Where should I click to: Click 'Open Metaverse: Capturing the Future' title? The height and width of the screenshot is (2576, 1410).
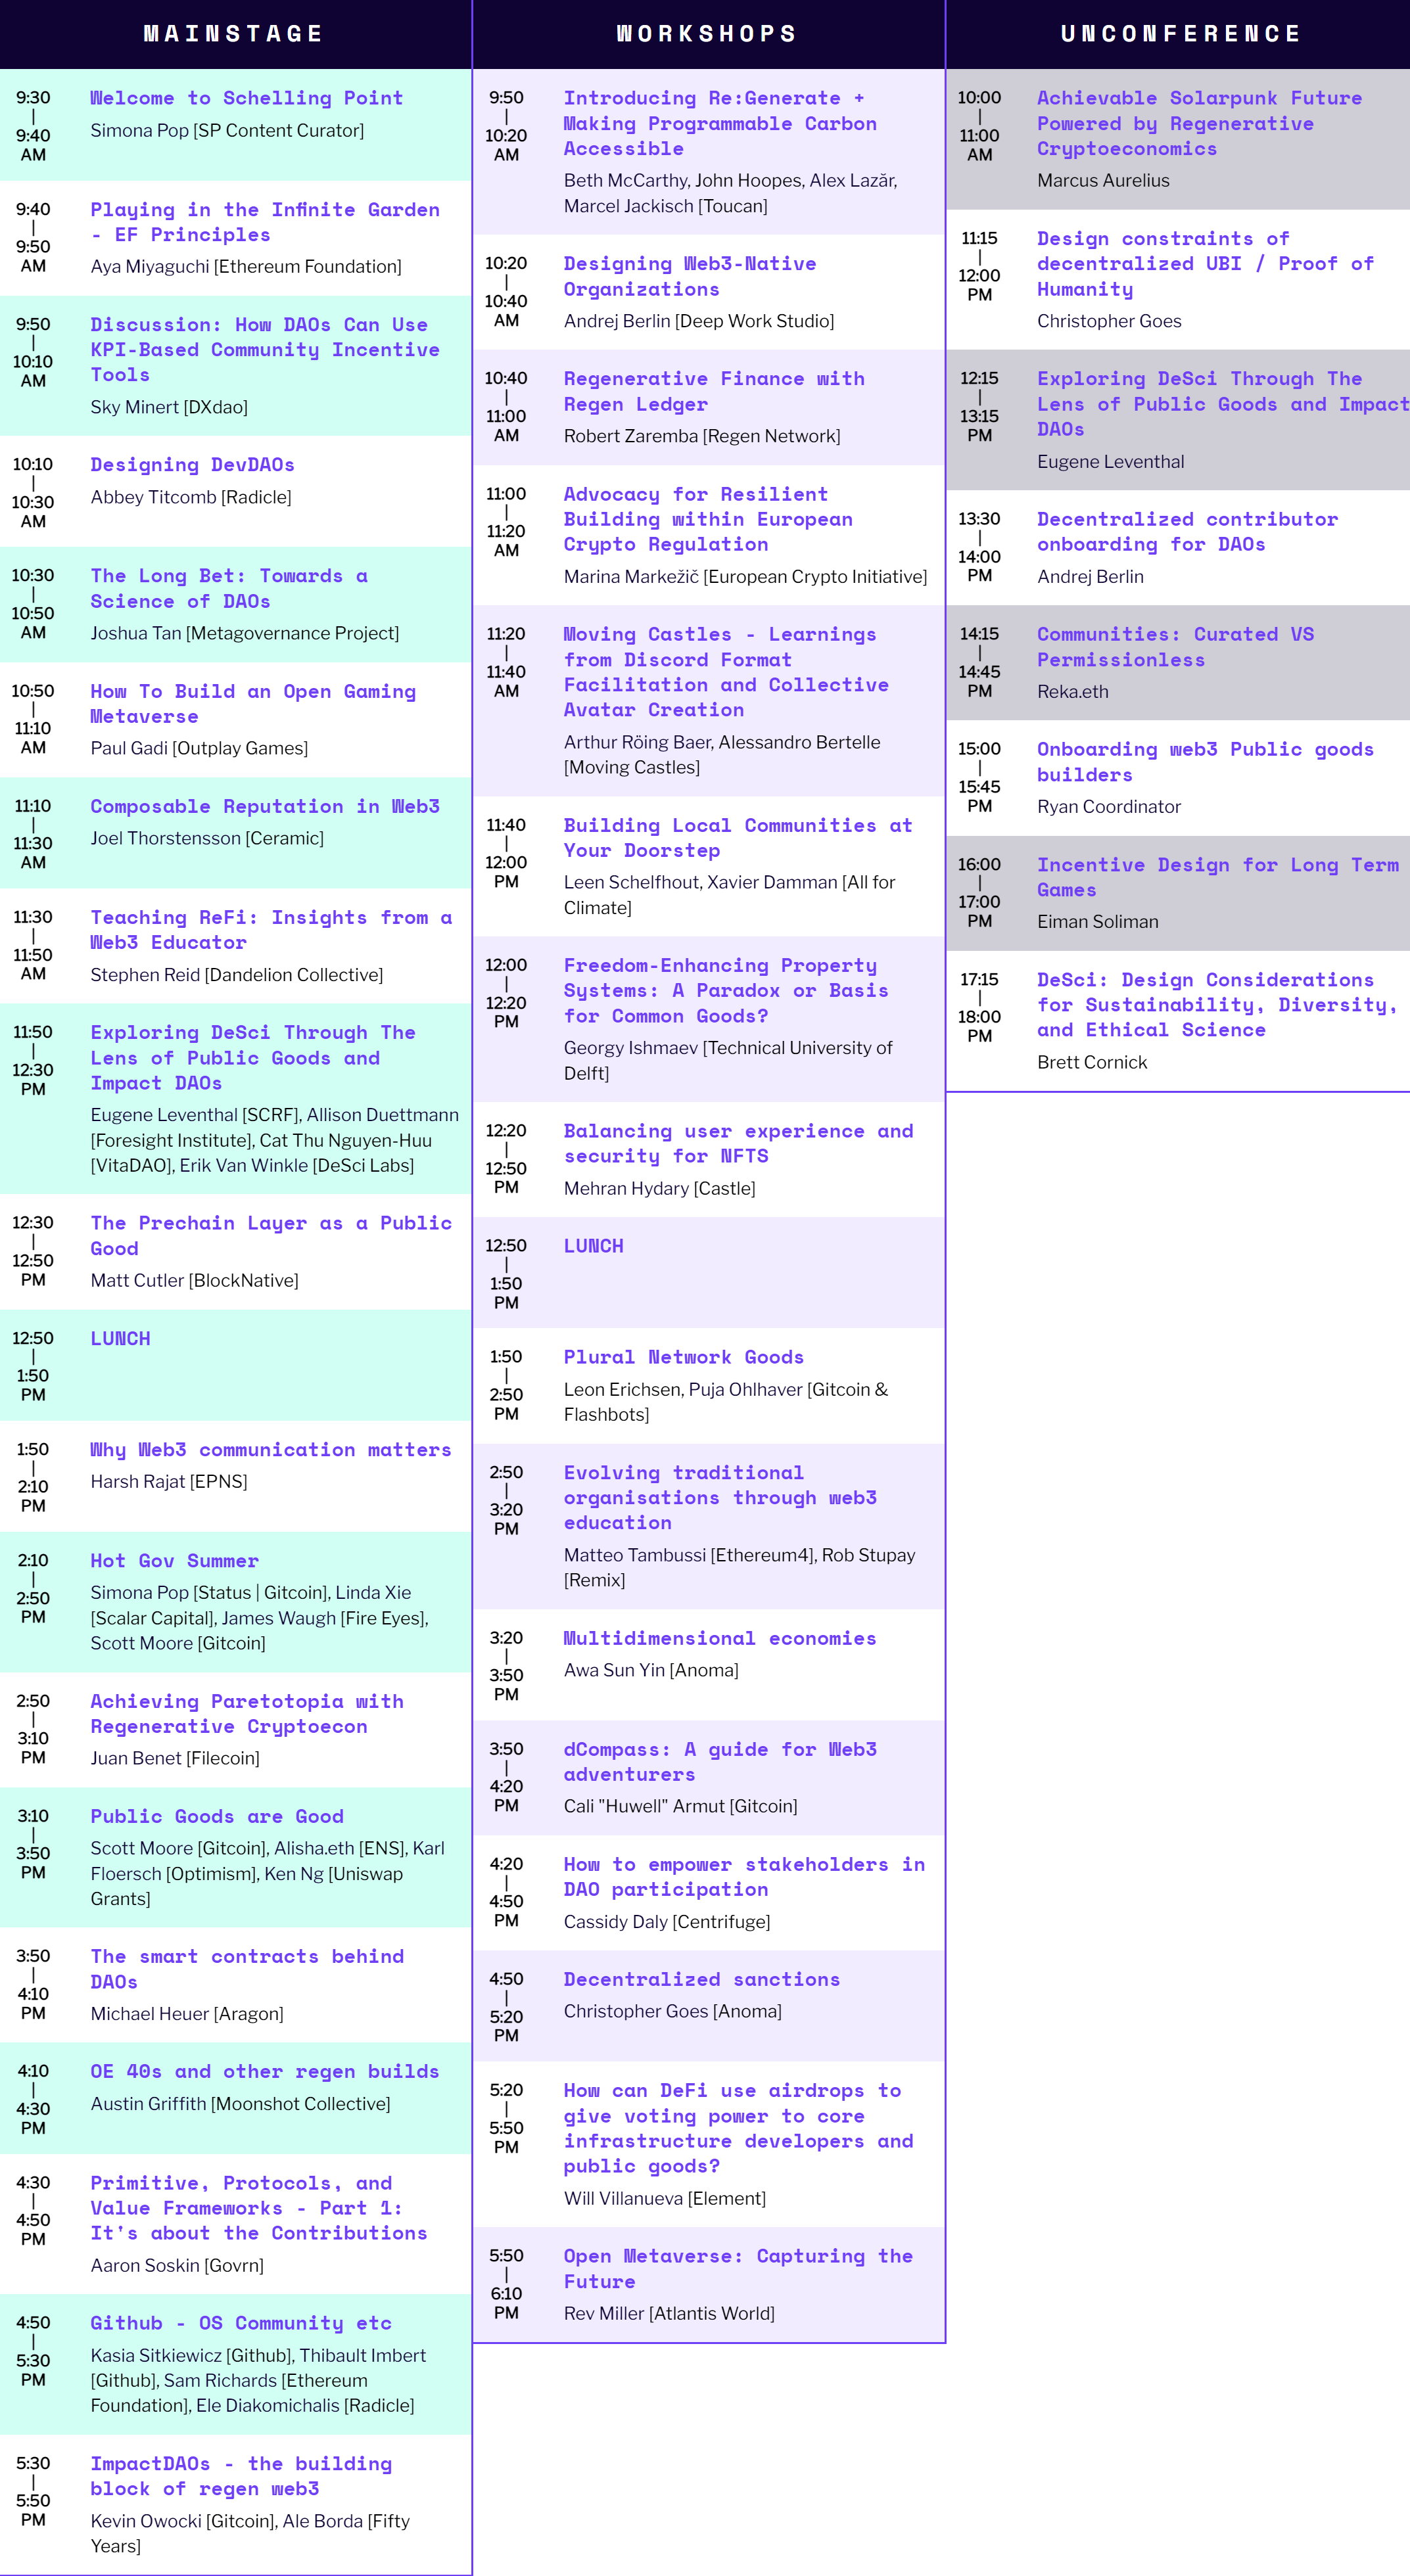pyautogui.click(x=738, y=2268)
